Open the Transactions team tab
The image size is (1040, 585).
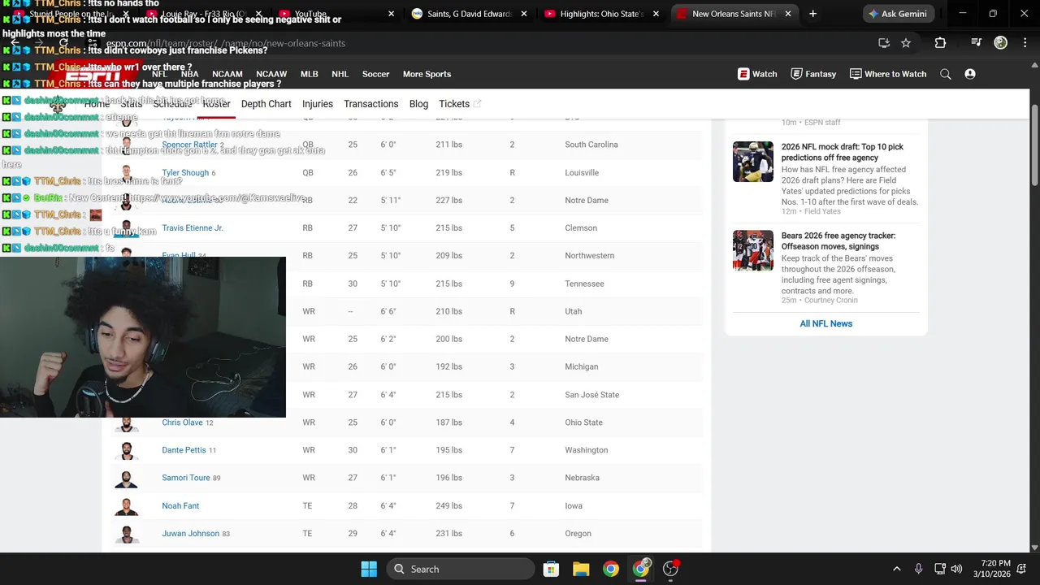point(370,104)
